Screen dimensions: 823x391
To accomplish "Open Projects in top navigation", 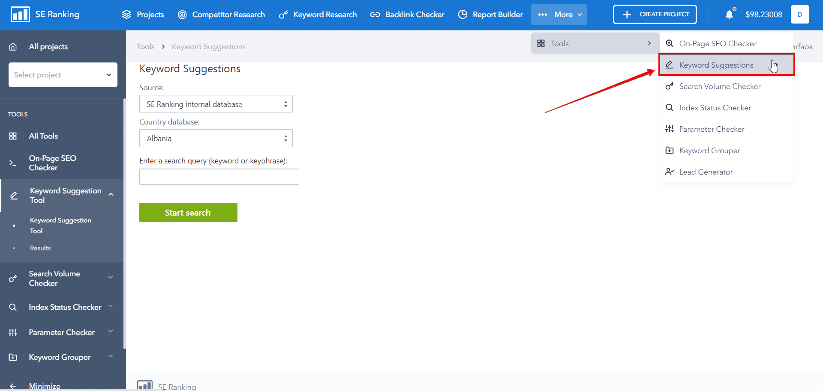I will click(x=143, y=15).
